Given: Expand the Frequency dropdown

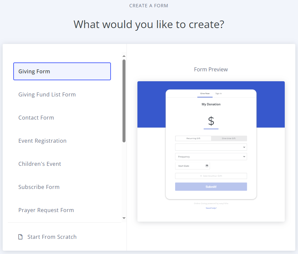Looking at the screenshot, I should (x=211, y=156).
